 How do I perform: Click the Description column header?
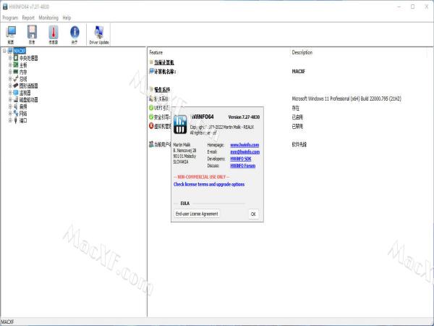(x=302, y=52)
